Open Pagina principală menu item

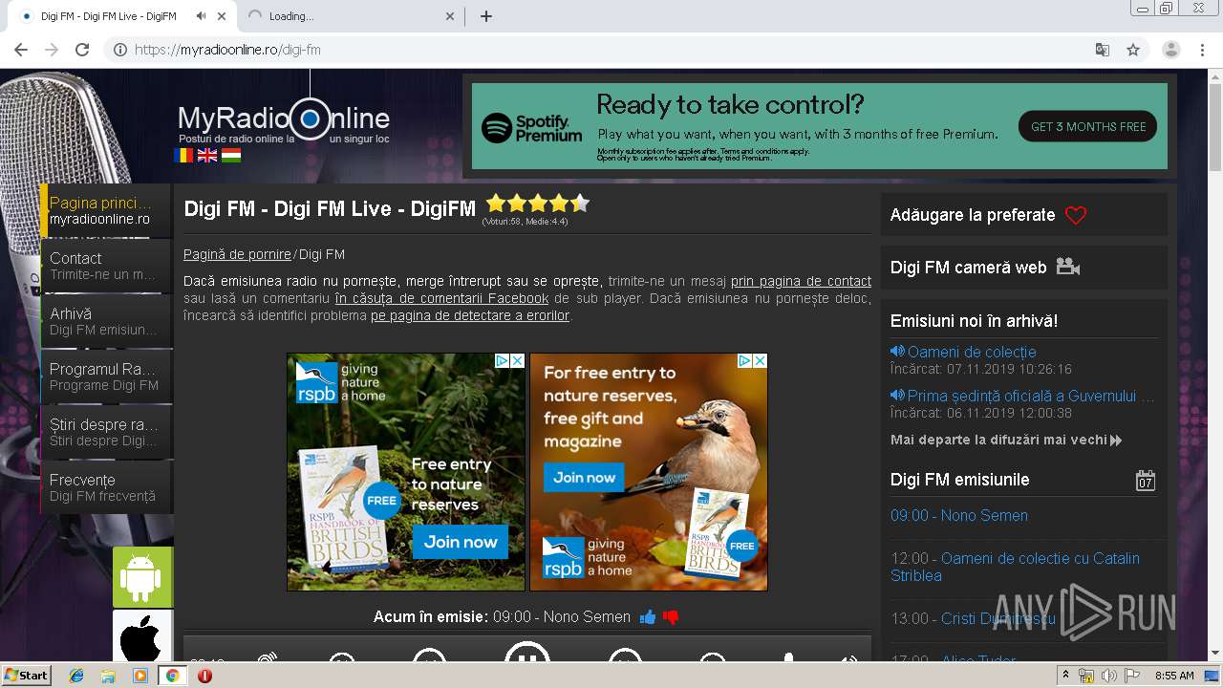point(106,210)
